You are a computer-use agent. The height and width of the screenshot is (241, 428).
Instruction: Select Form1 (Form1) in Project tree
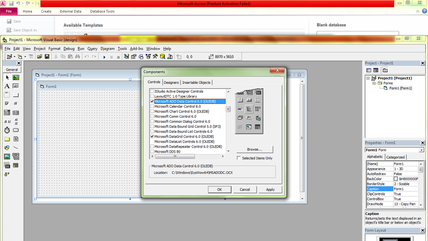[401, 88]
